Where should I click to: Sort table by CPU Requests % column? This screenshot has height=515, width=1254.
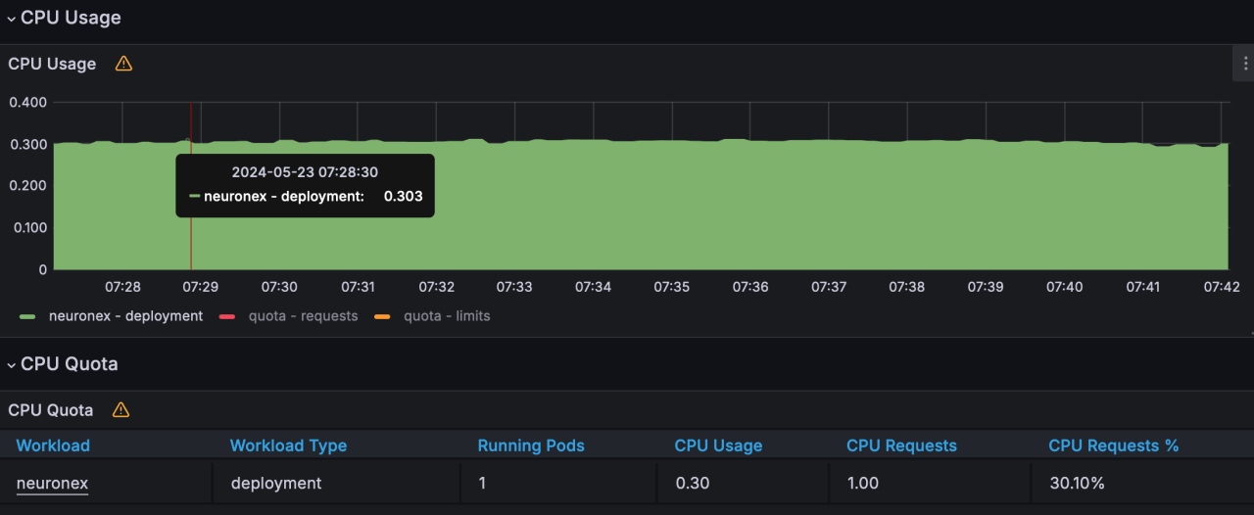tap(1114, 445)
